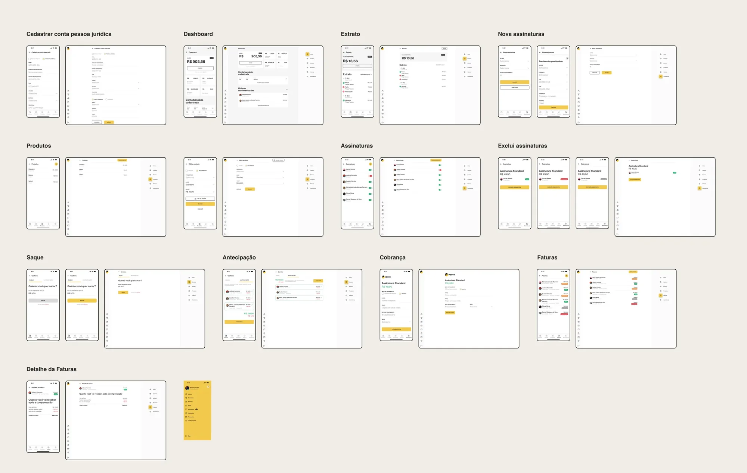Toggle Daniel Marques da Silva switch in mobile Assinaturas
The width and height of the screenshot is (747, 473).
click(x=371, y=200)
